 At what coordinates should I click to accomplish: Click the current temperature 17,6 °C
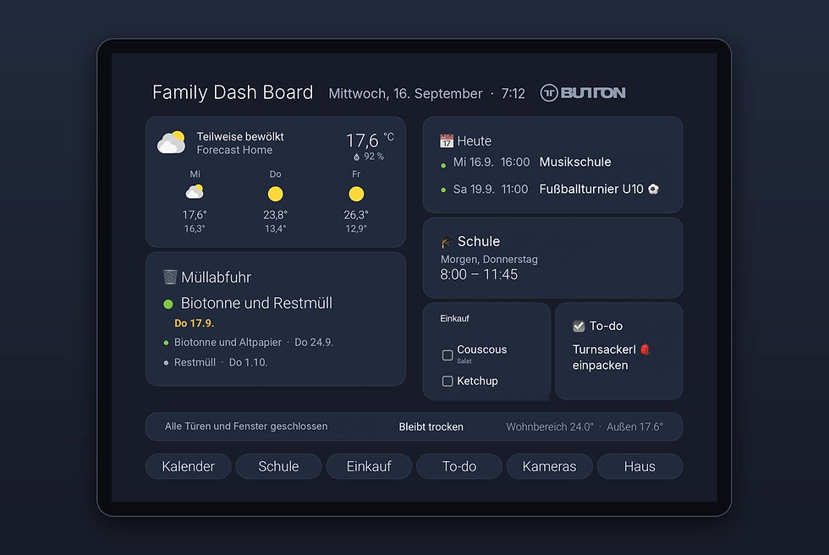[x=371, y=140]
